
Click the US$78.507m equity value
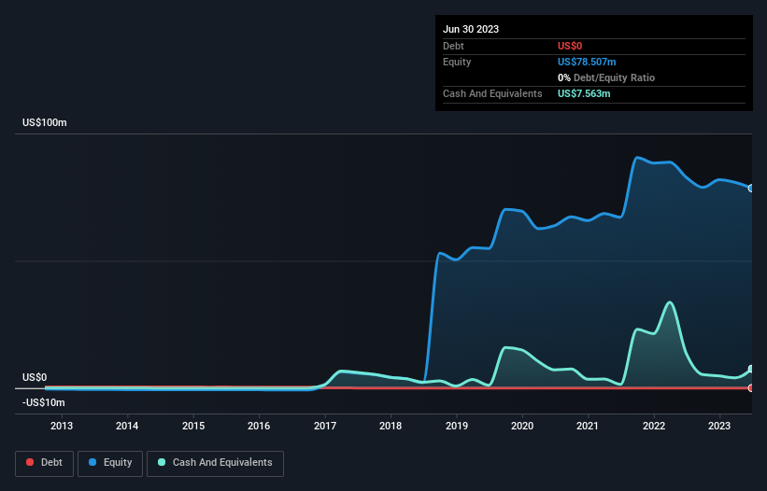[587, 62]
